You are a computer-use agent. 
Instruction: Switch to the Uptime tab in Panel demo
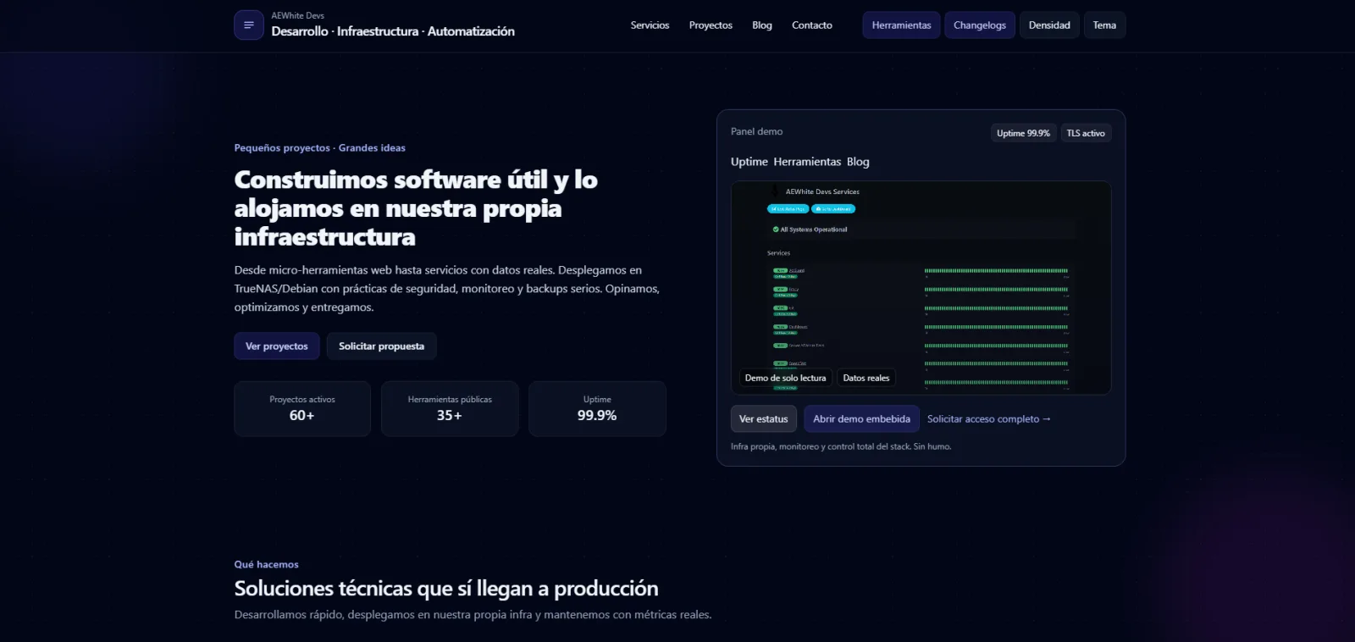749,162
